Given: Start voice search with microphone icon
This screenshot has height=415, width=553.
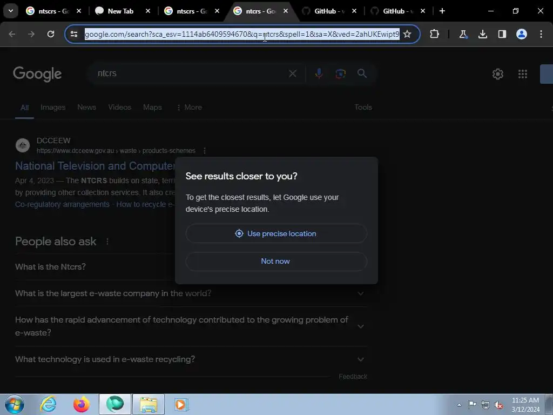Looking at the screenshot, I should pos(319,73).
